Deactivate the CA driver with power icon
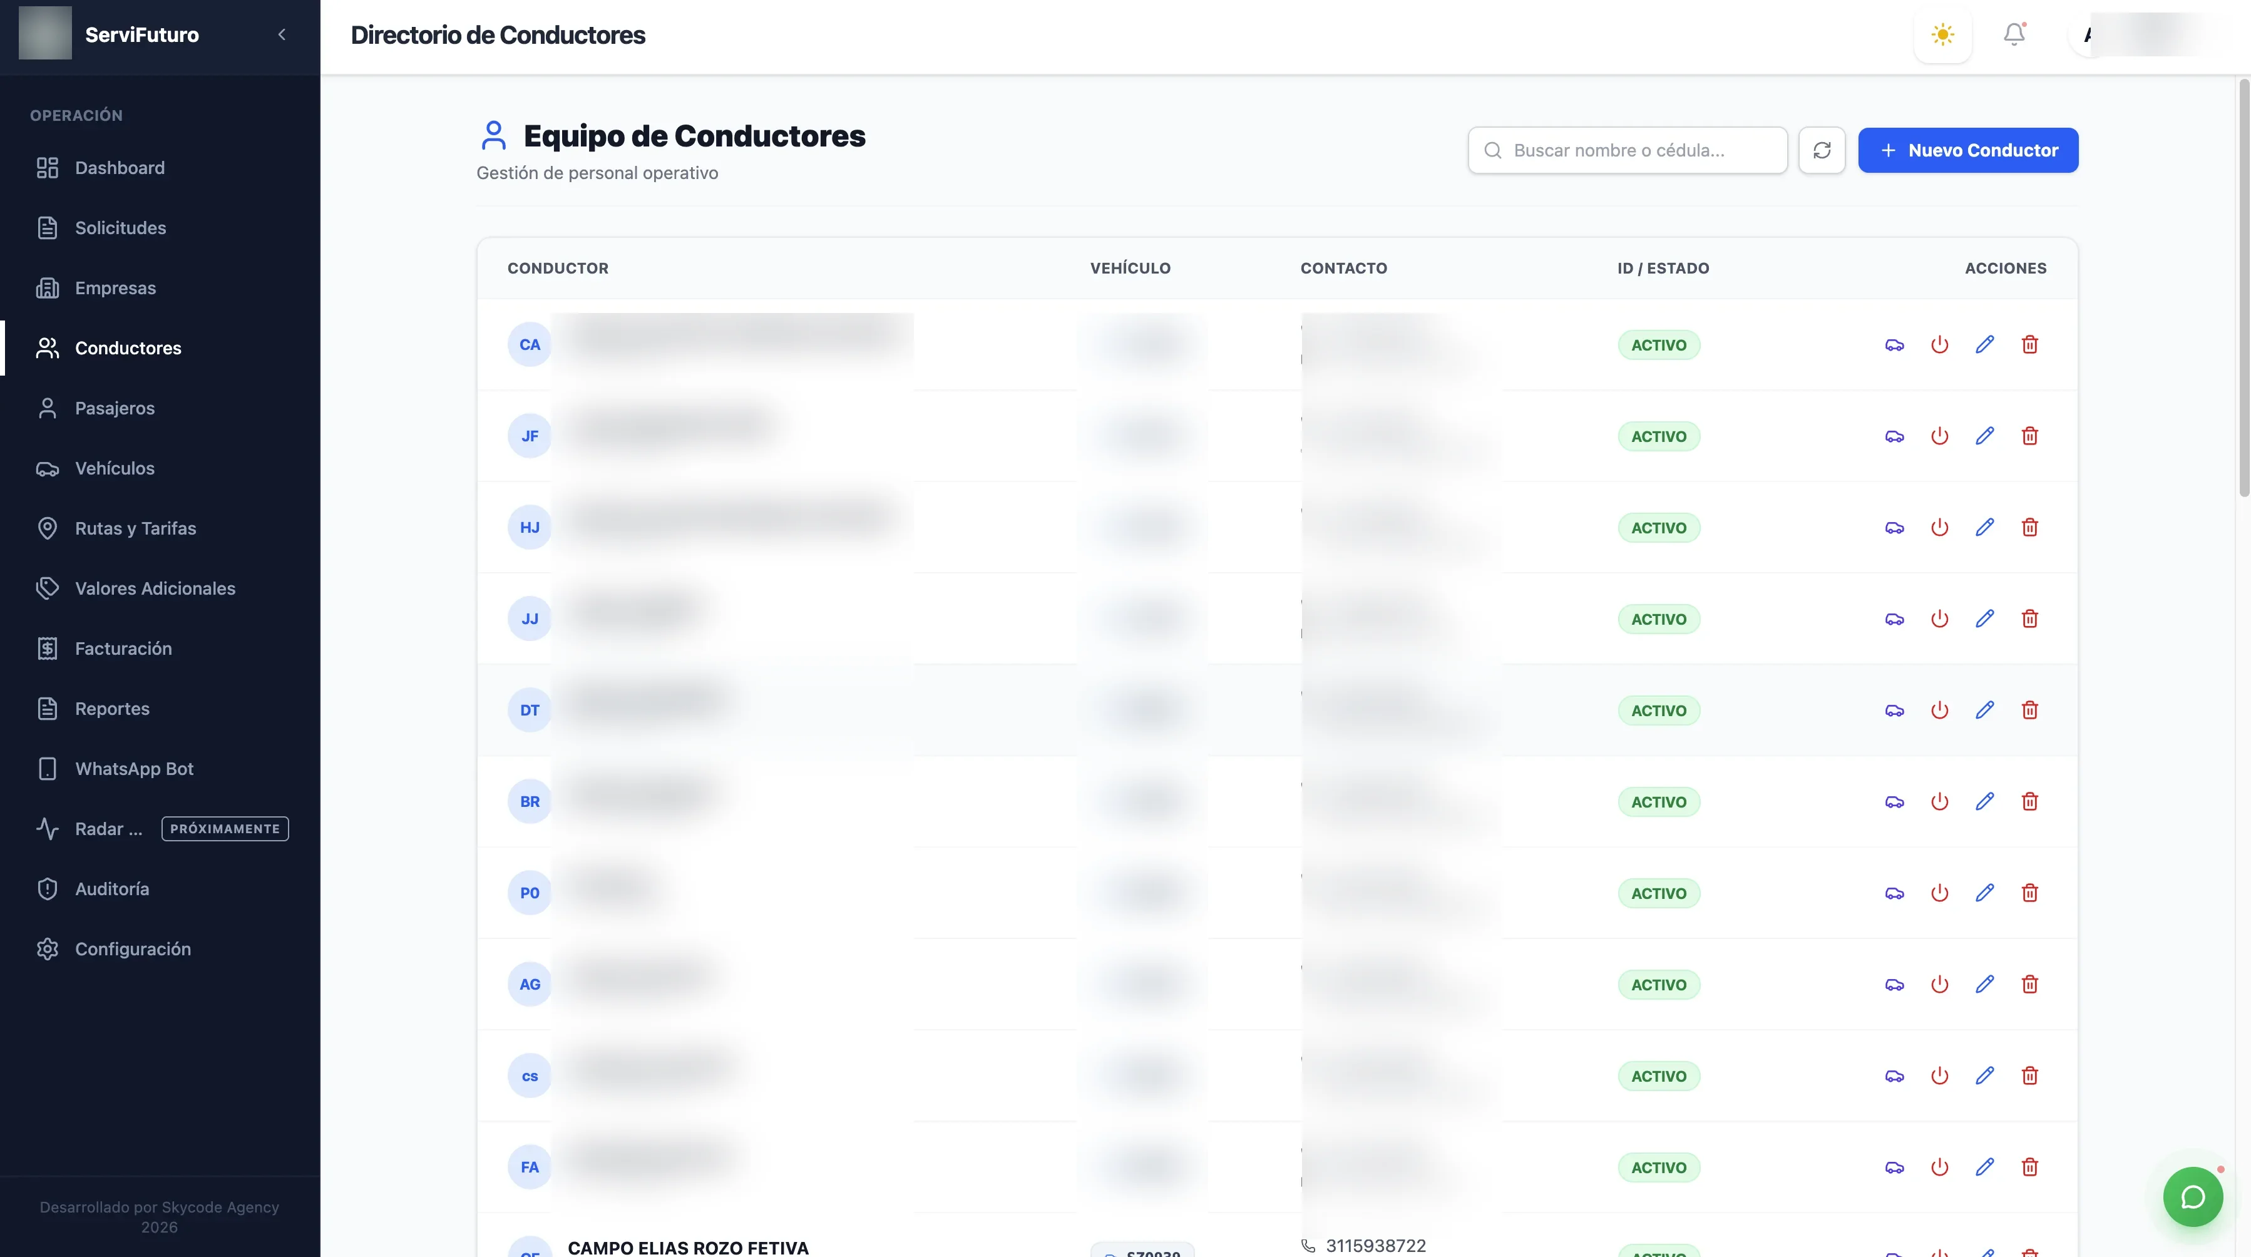Viewport: 2251px width, 1257px height. click(1940, 344)
